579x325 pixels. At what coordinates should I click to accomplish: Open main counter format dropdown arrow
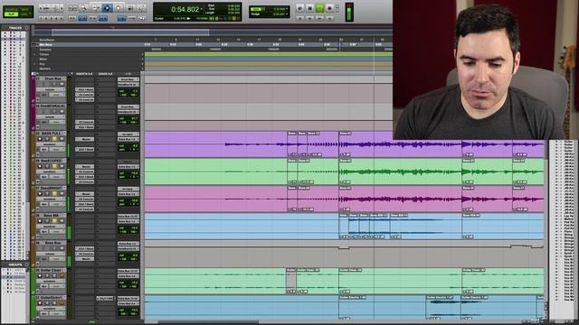click(x=202, y=9)
